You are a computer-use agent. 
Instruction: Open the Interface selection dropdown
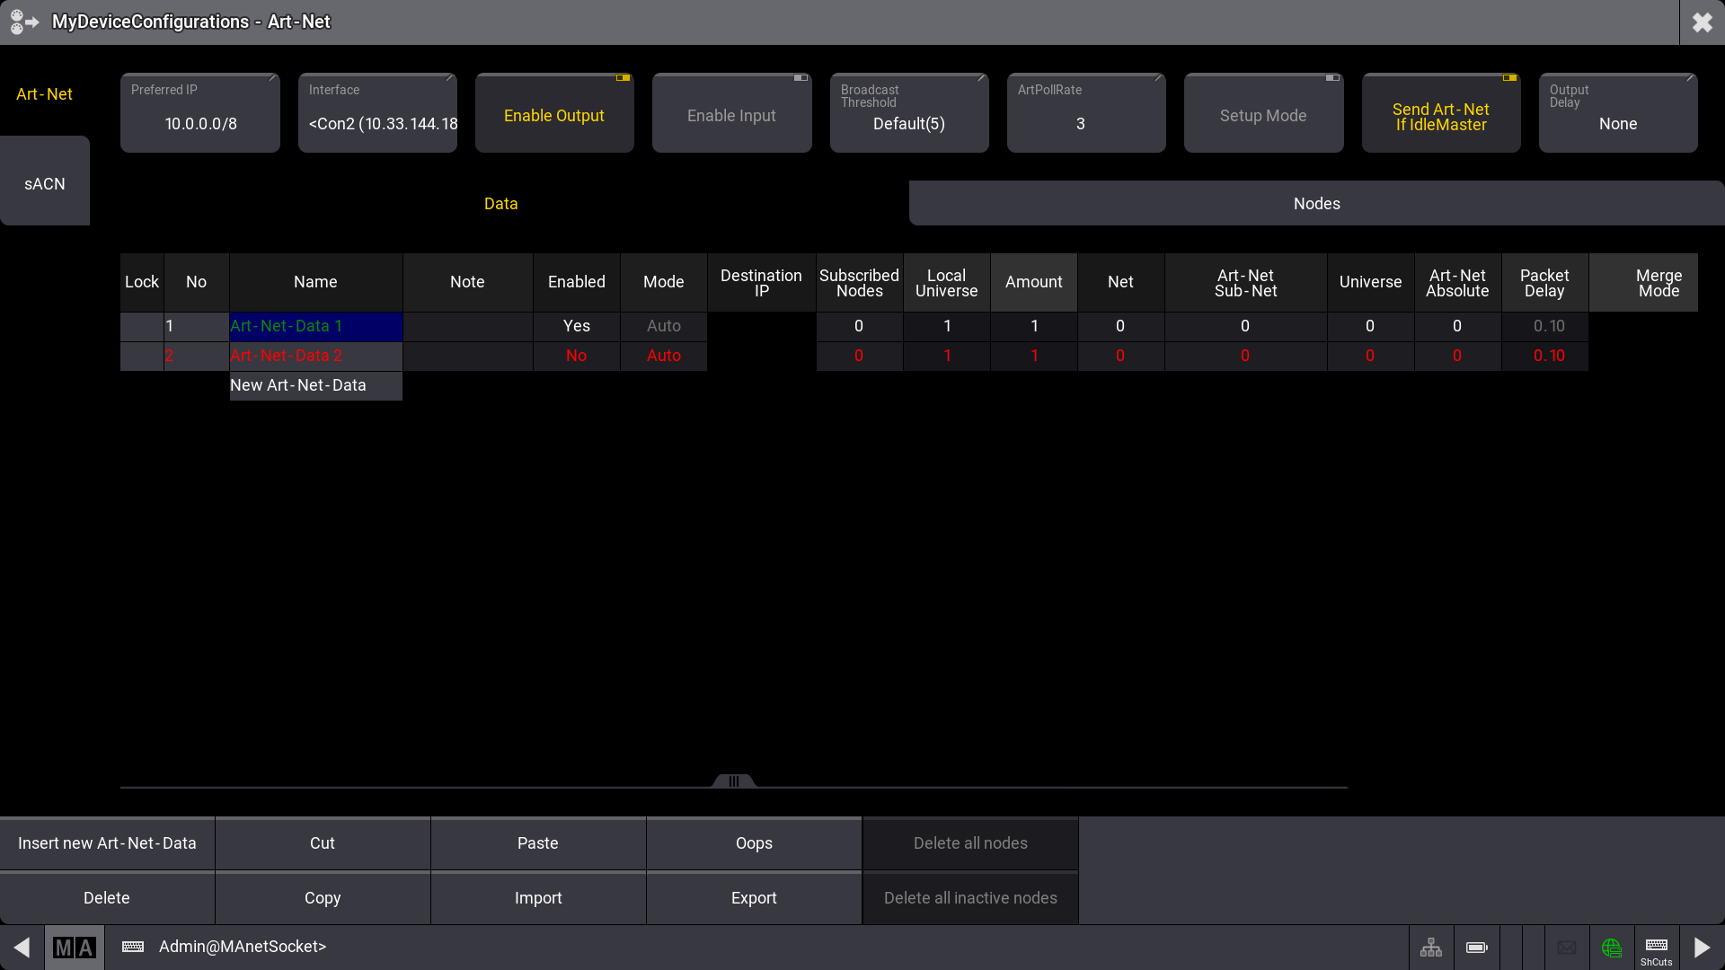point(377,114)
